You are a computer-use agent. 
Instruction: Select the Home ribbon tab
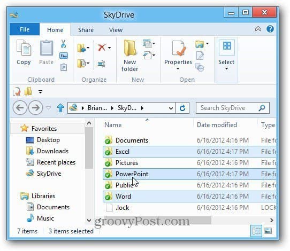[x=55, y=30]
